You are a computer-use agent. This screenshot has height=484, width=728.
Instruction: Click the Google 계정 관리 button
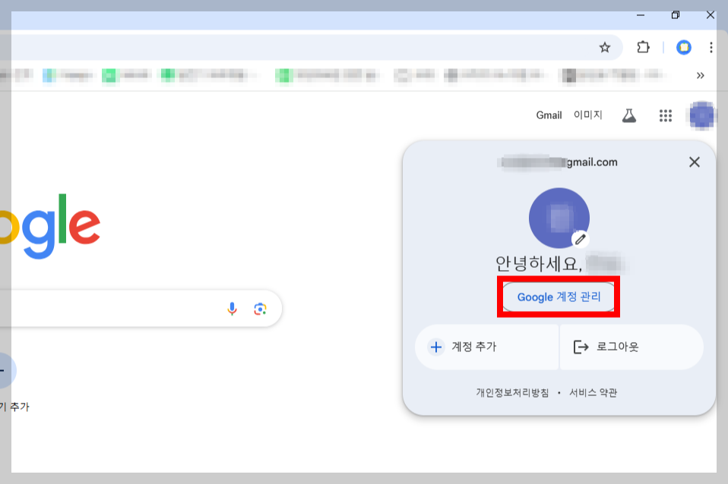(x=559, y=297)
